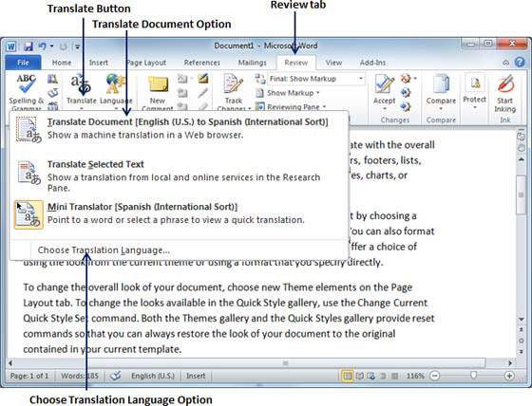Click the Delete comment icon

182,79
